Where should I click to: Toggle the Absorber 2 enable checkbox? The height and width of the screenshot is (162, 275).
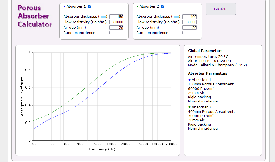coord(163,6)
